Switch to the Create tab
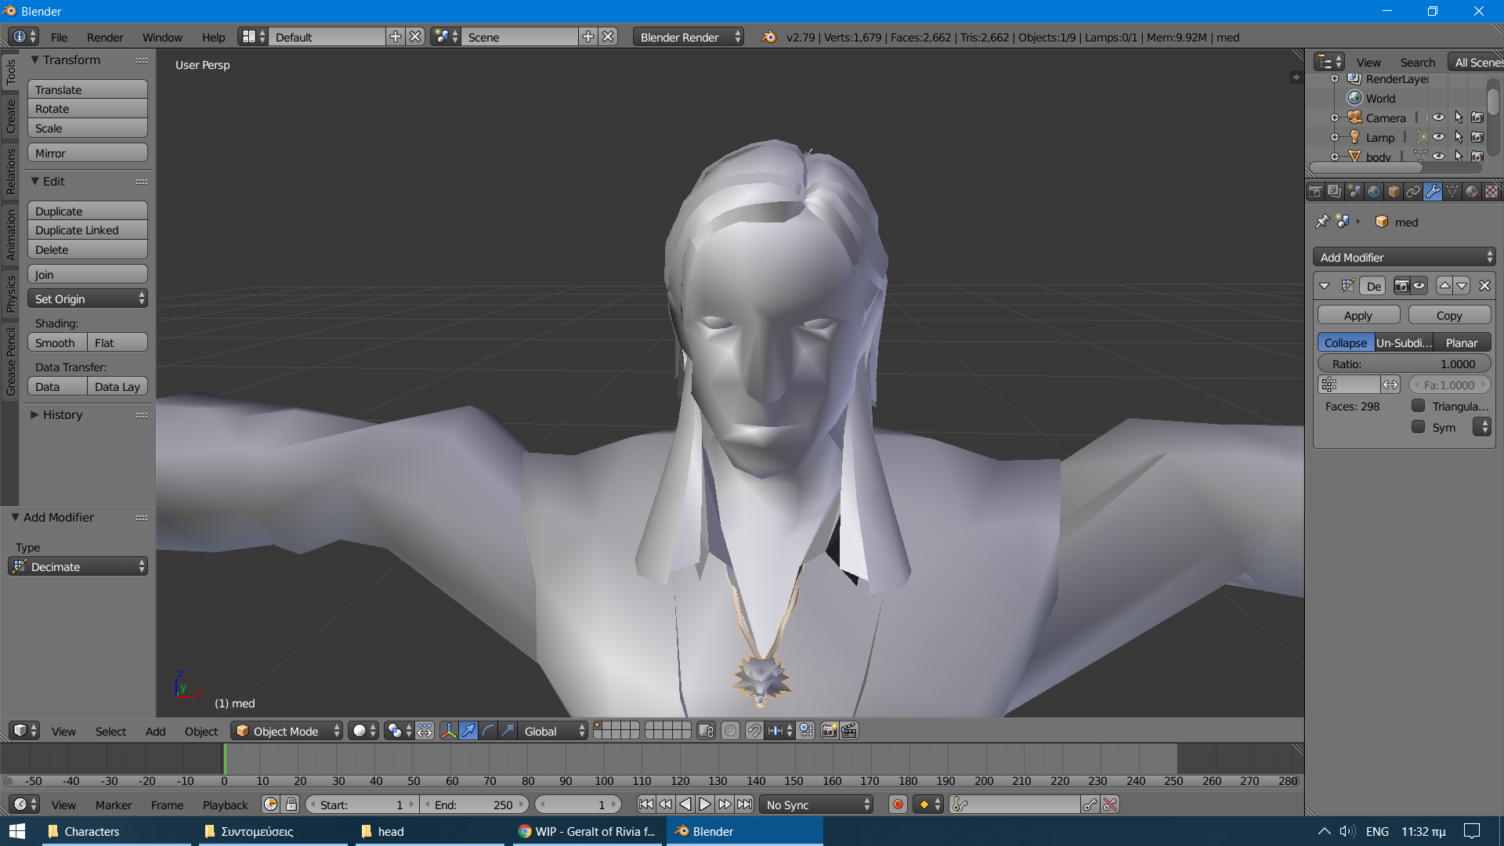This screenshot has height=846, width=1504. (x=10, y=117)
